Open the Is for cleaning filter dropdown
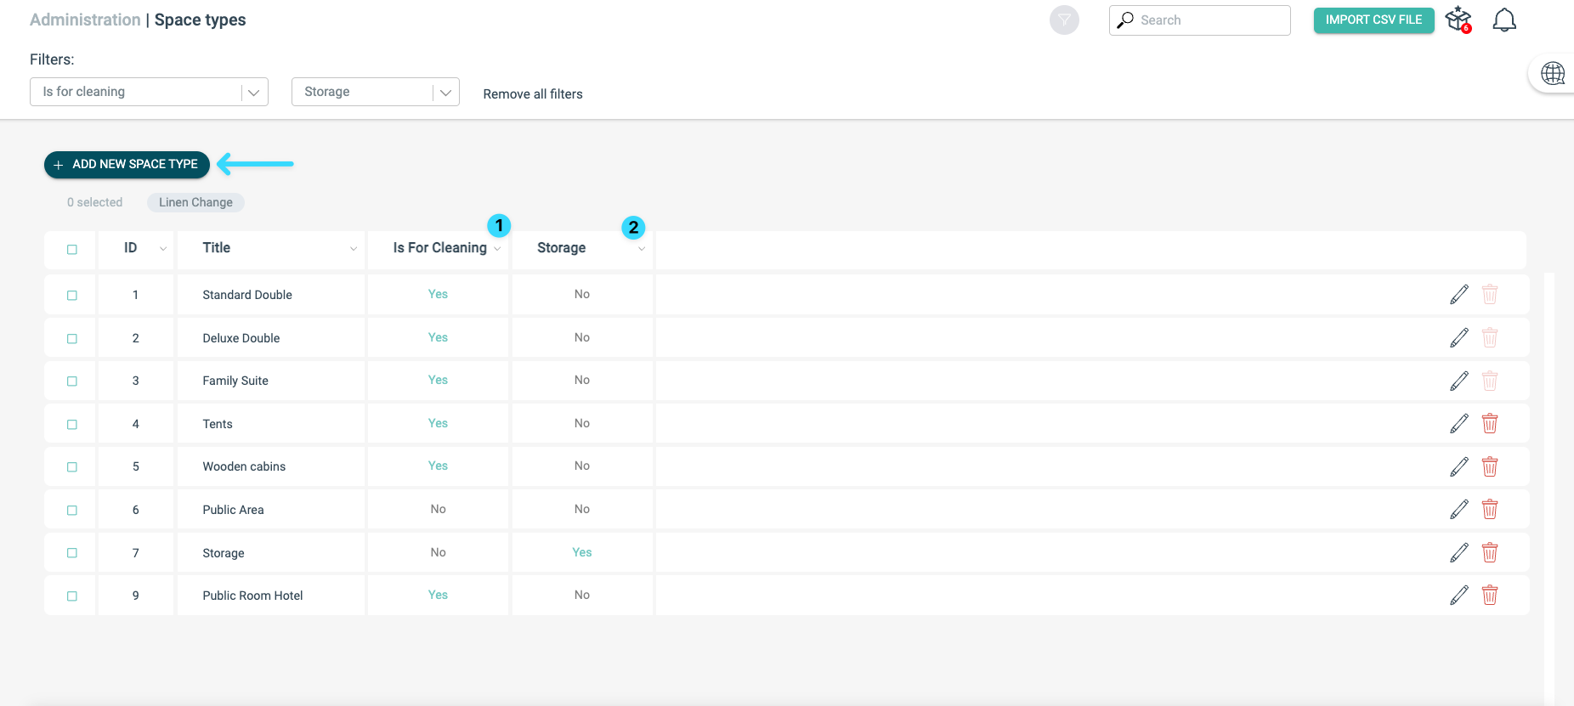This screenshot has height=706, width=1574. pos(149,92)
